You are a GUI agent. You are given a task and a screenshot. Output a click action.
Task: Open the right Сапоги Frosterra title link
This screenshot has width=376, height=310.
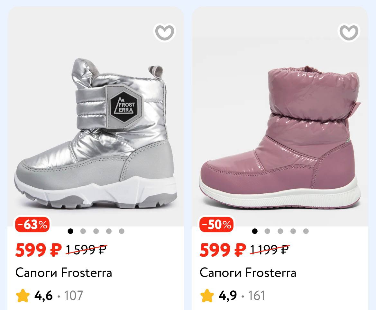coord(248,273)
